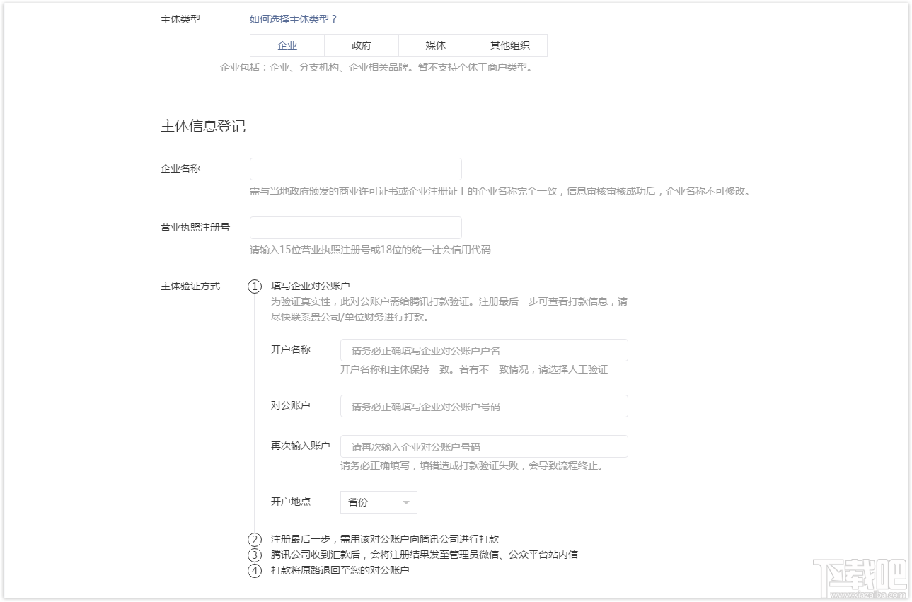Expand the province selection list under 开户地点
Viewport: 912px width, 602px height.
pos(377,502)
